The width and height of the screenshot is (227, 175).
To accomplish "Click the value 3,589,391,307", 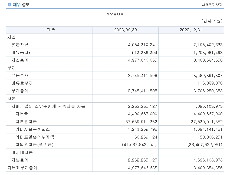I will [208, 76].
